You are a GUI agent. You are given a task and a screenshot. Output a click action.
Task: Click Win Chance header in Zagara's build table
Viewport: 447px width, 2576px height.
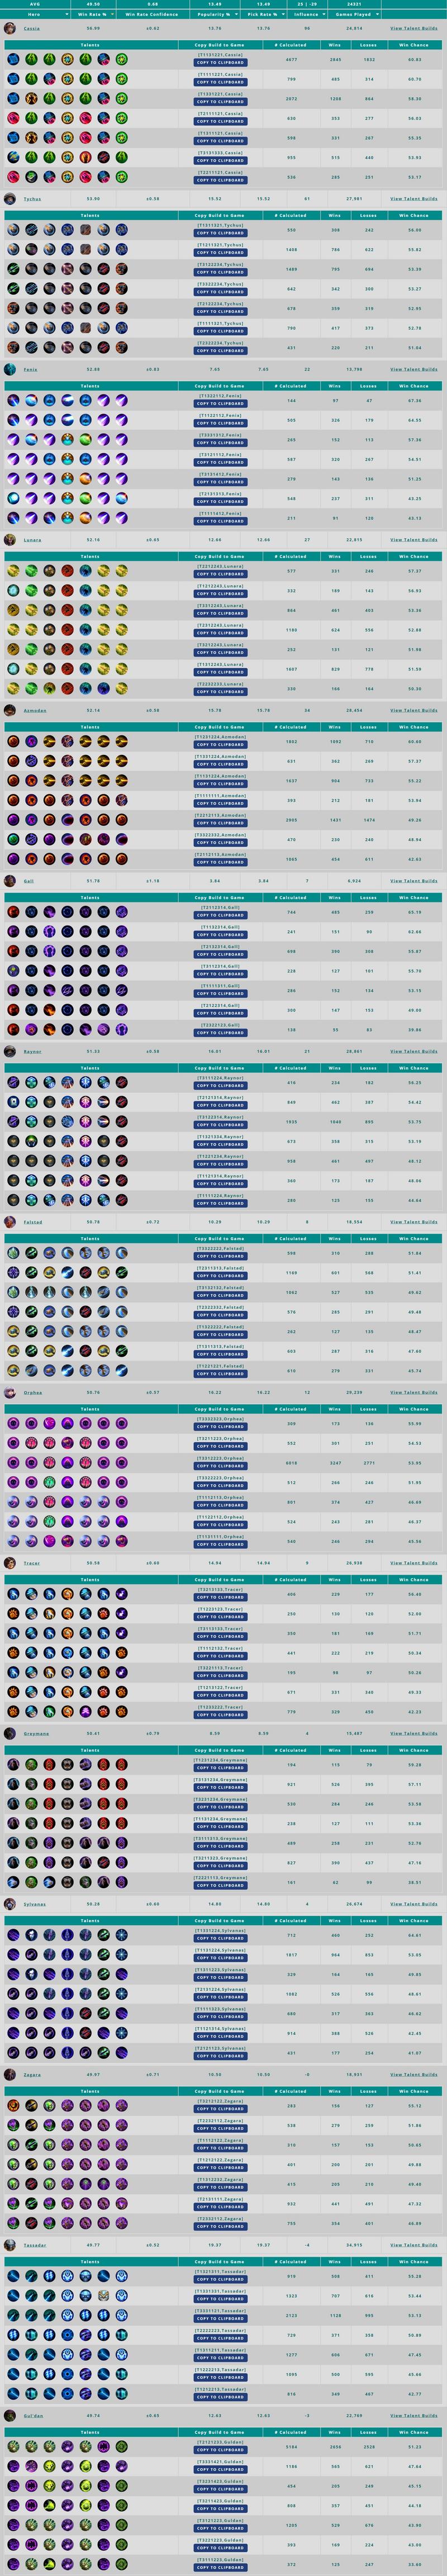click(x=413, y=2091)
